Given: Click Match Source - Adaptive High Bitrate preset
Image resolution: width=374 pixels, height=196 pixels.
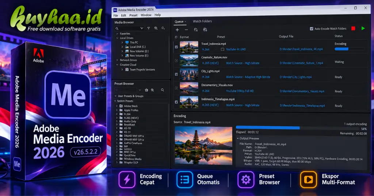Looking at the screenshot, I should tap(248, 77).
